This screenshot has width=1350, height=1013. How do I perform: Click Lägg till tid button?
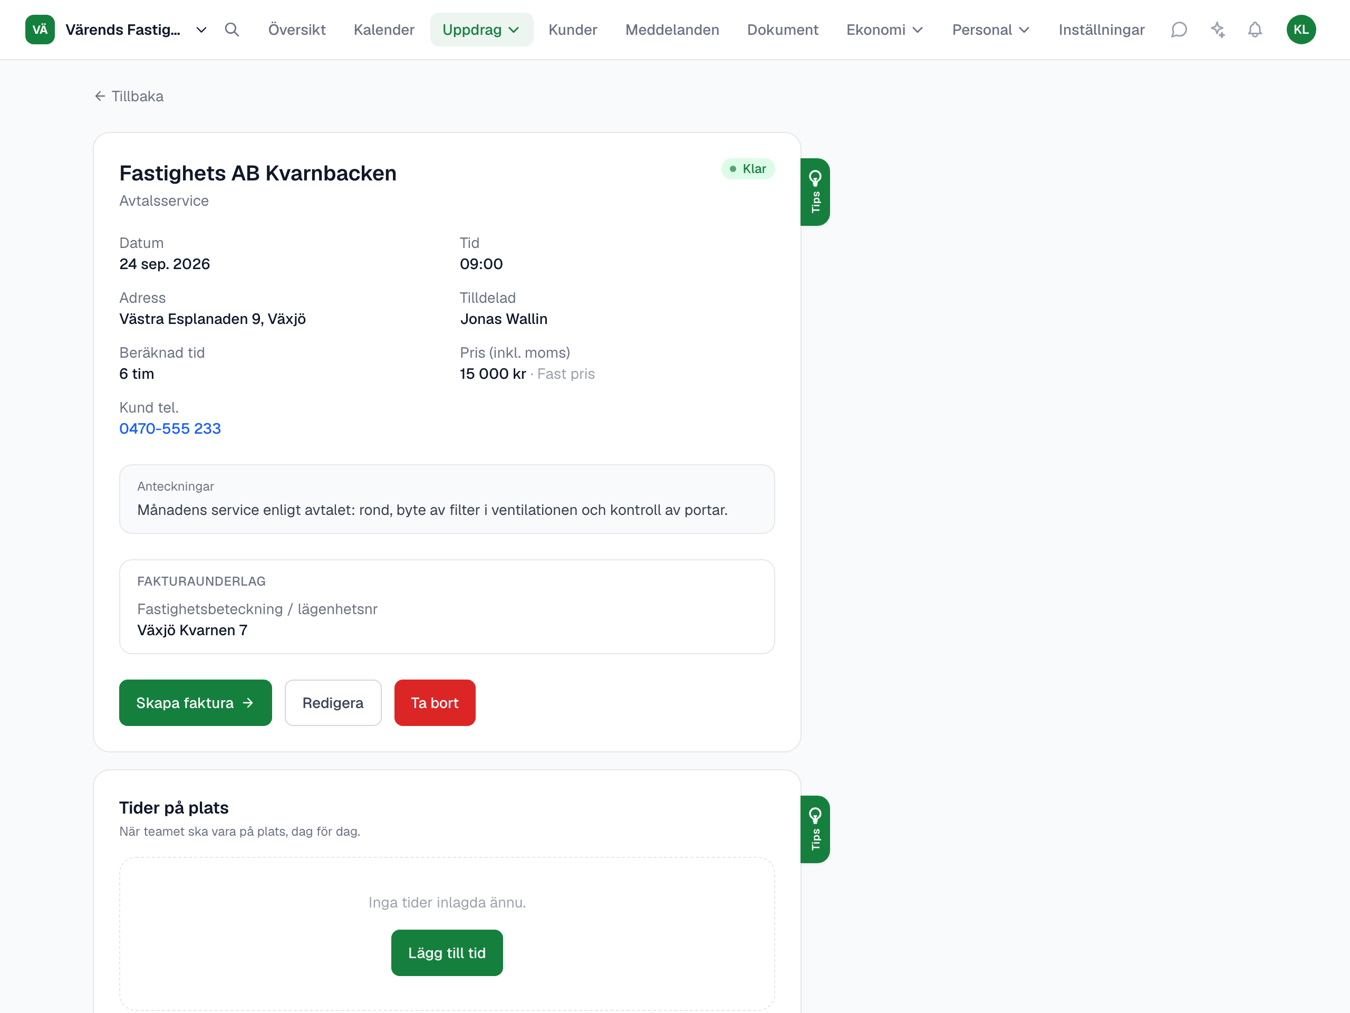(447, 952)
